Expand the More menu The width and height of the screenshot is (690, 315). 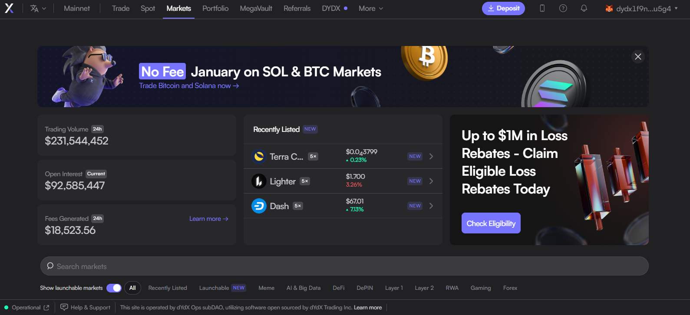370,8
